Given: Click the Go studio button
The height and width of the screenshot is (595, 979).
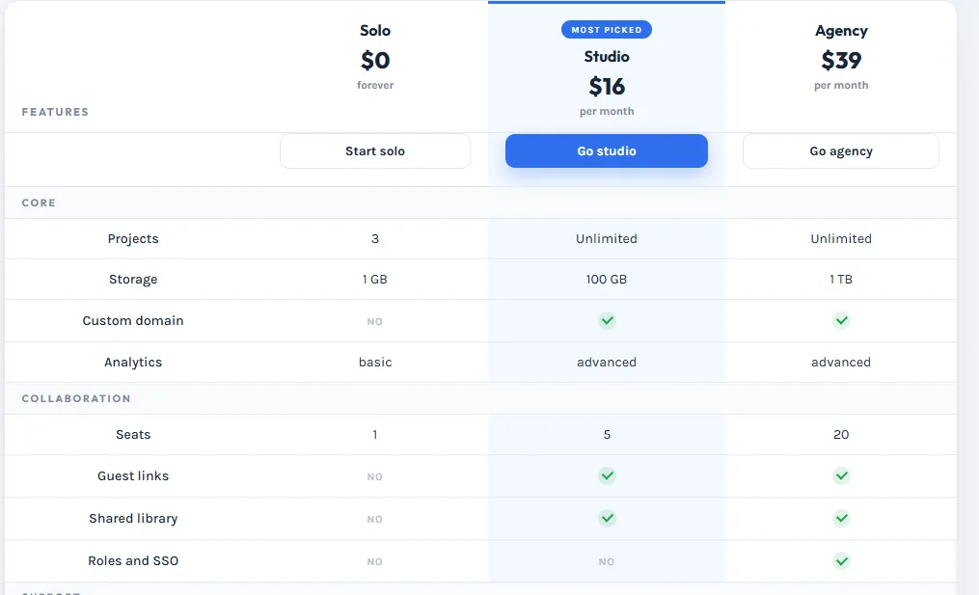Looking at the screenshot, I should coord(607,151).
